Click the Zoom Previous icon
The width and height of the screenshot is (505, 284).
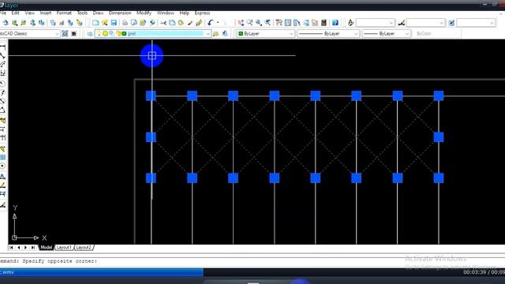(267, 23)
